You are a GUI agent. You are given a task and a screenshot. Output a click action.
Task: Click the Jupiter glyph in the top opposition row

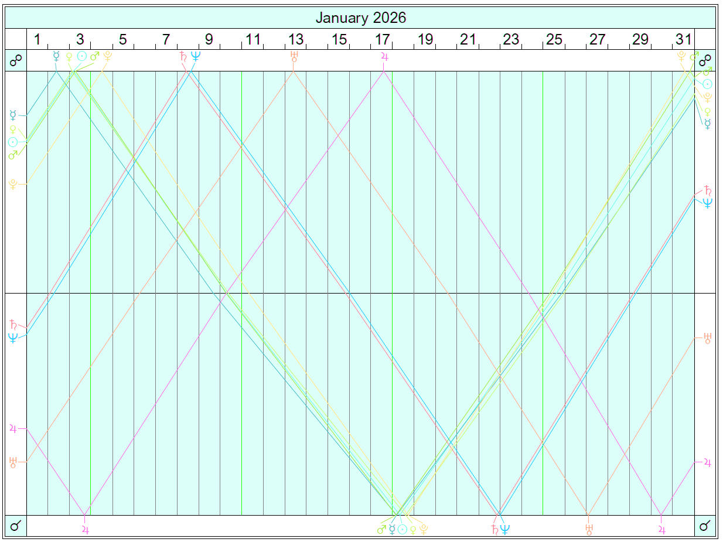(384, 57)
